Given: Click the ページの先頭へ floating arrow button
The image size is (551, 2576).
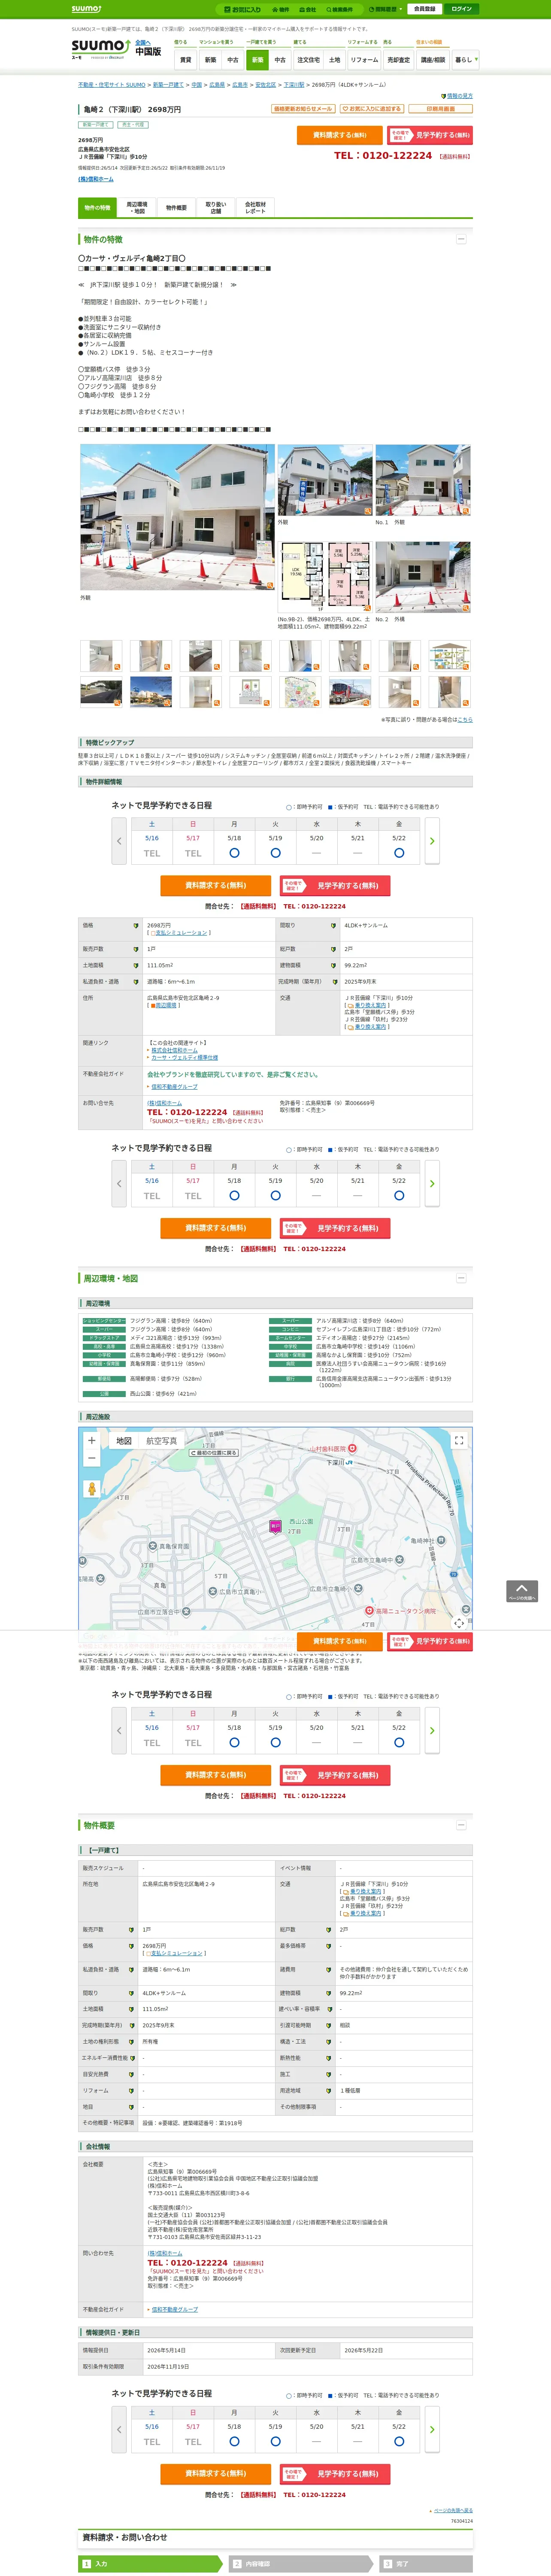Looking at the screenshot, I should (x=522, y=1591).
